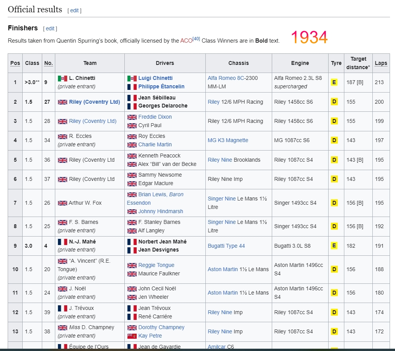Click the E tyre badge in Mahé row

(x=334, y=245)
